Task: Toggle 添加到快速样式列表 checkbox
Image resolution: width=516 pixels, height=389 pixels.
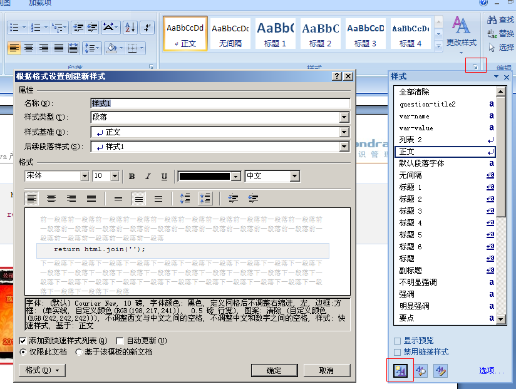Action: click(23, 341)
